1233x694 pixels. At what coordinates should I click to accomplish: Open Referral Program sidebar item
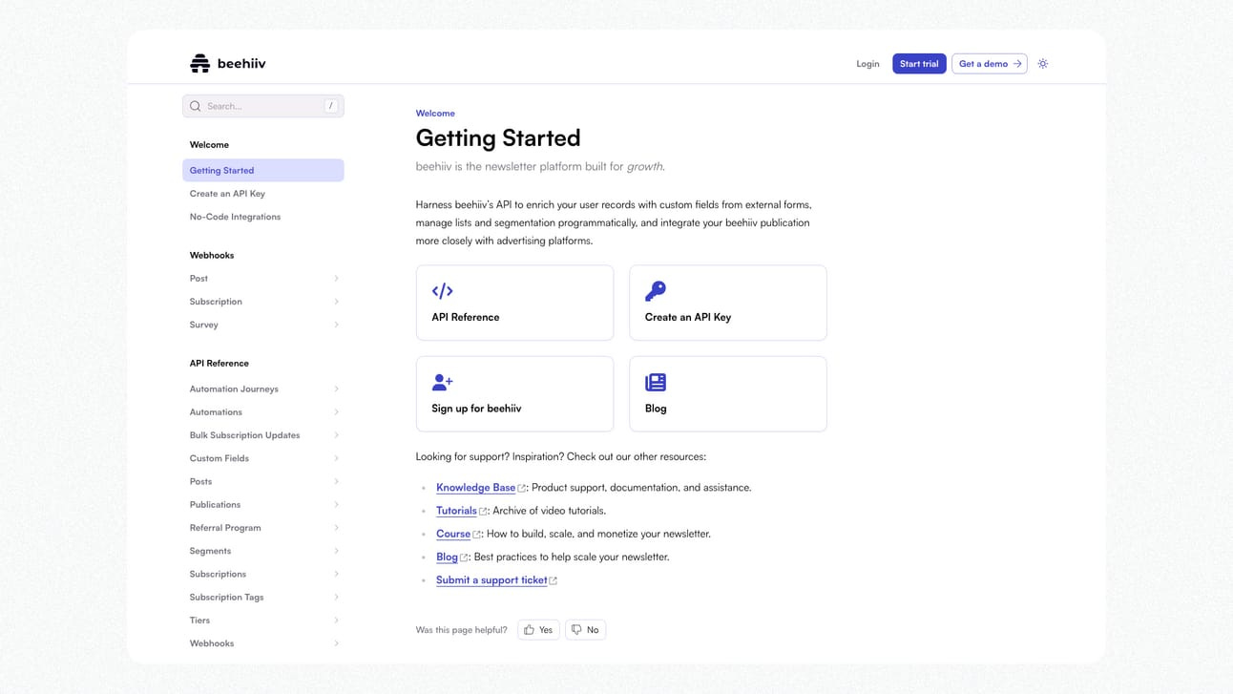tap(263, 528)
